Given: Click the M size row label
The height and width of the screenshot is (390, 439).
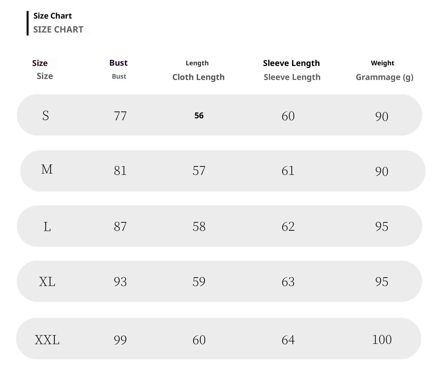Looking at the screenshot, I should click(x=47, y=169).
